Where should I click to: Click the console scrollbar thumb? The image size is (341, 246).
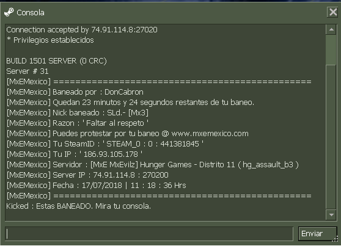pyautogui.click(x=331, y=50)
